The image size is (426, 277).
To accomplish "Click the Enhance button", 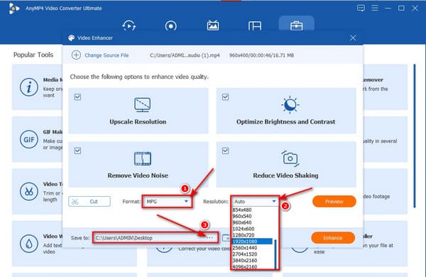I will 333,238.
